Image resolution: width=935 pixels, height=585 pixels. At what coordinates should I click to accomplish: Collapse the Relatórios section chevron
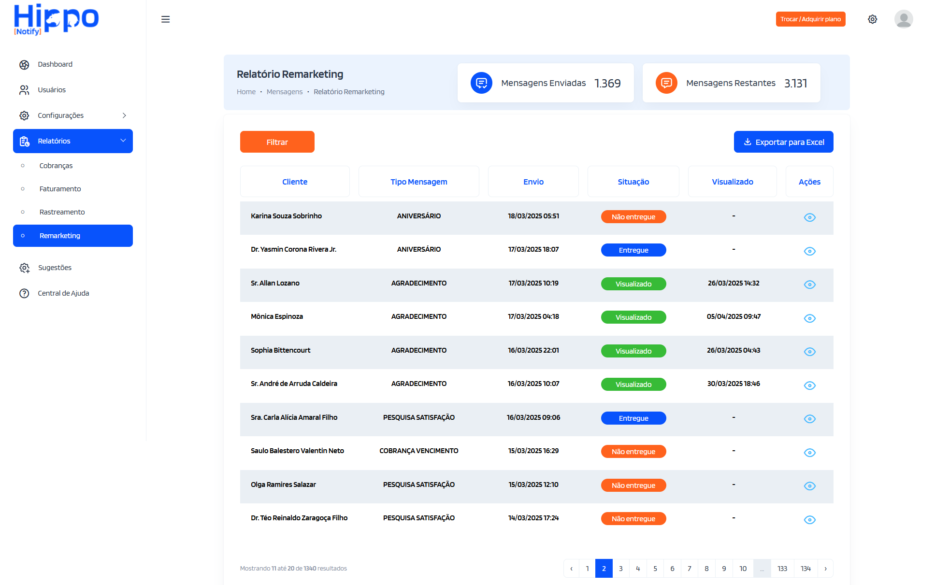point(124,141)
